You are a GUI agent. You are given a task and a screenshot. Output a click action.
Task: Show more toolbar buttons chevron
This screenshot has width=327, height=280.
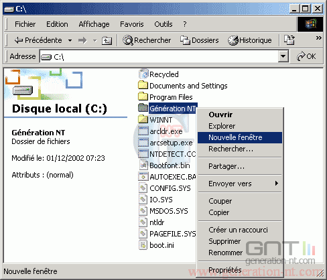[318, 38]
